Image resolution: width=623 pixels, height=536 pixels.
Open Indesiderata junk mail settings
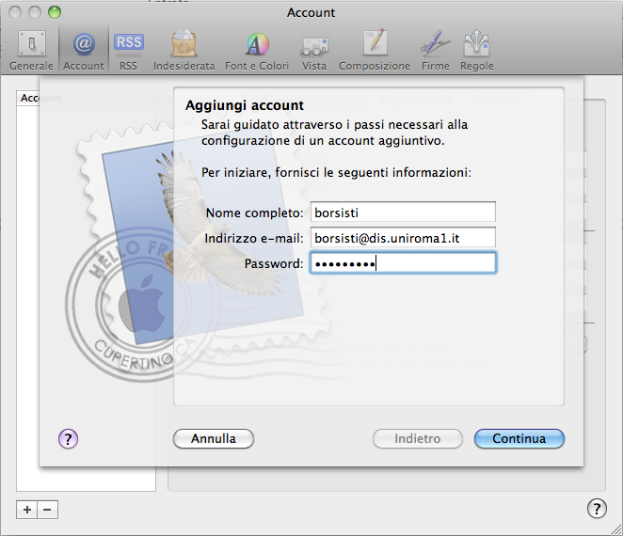[183, 51]
